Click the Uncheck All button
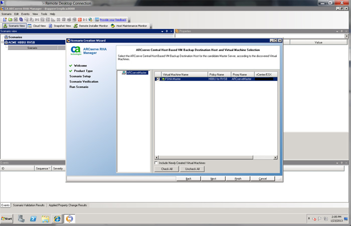This screenshot has height=226, width=351. click(x=192, y=169)
